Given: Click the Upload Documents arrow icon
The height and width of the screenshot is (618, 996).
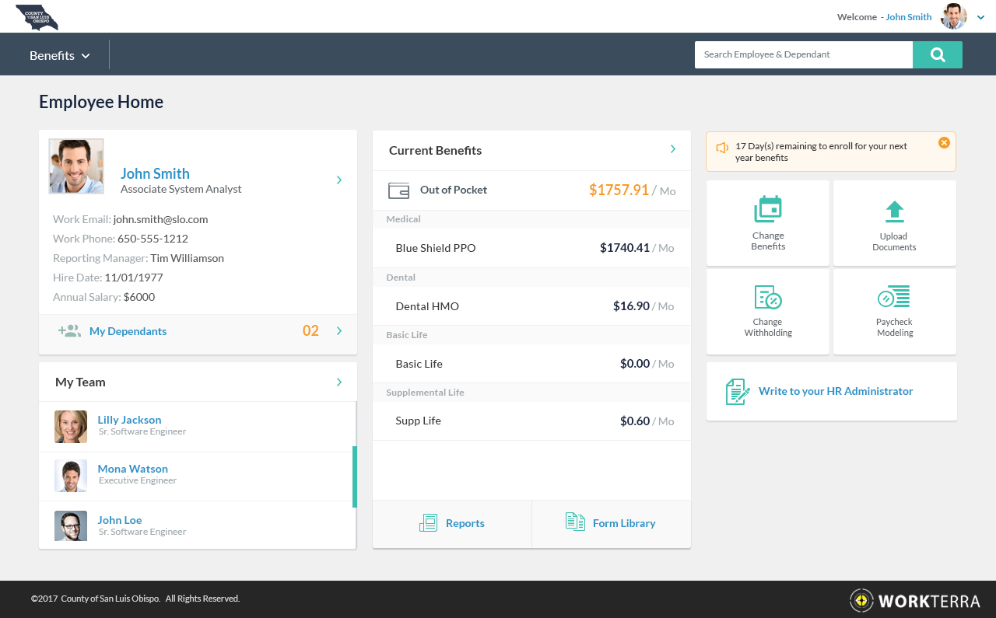Looking at the screenshot, I should coord(894,211).
